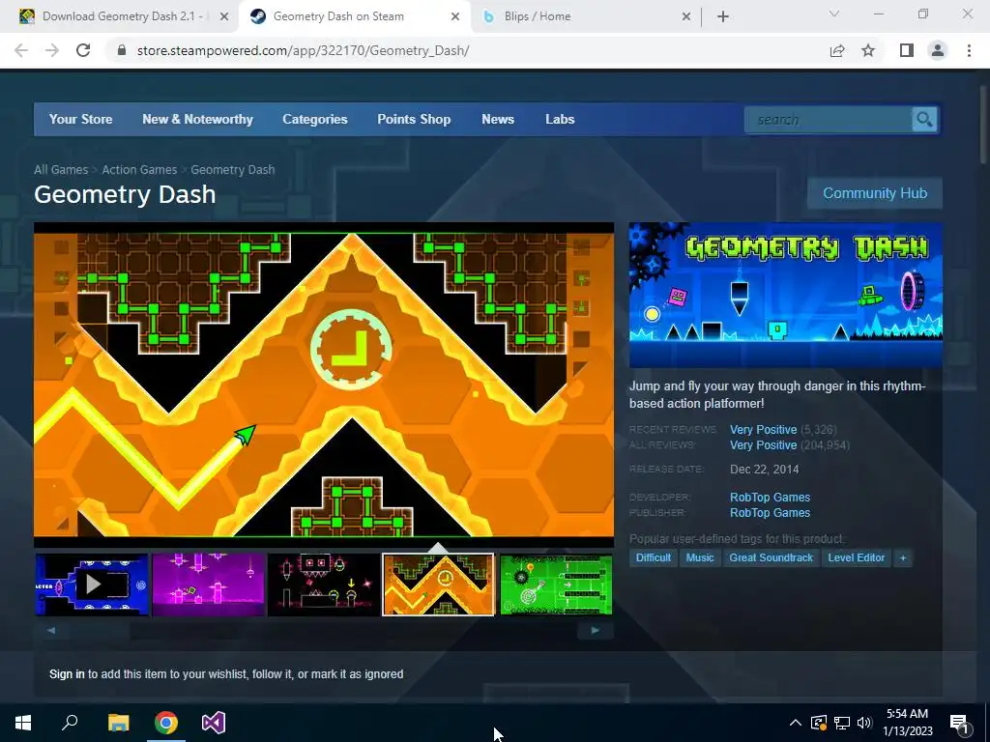Share this page icon in address bar
This screenshot has height=742, width=990.
tap(837, 50)
